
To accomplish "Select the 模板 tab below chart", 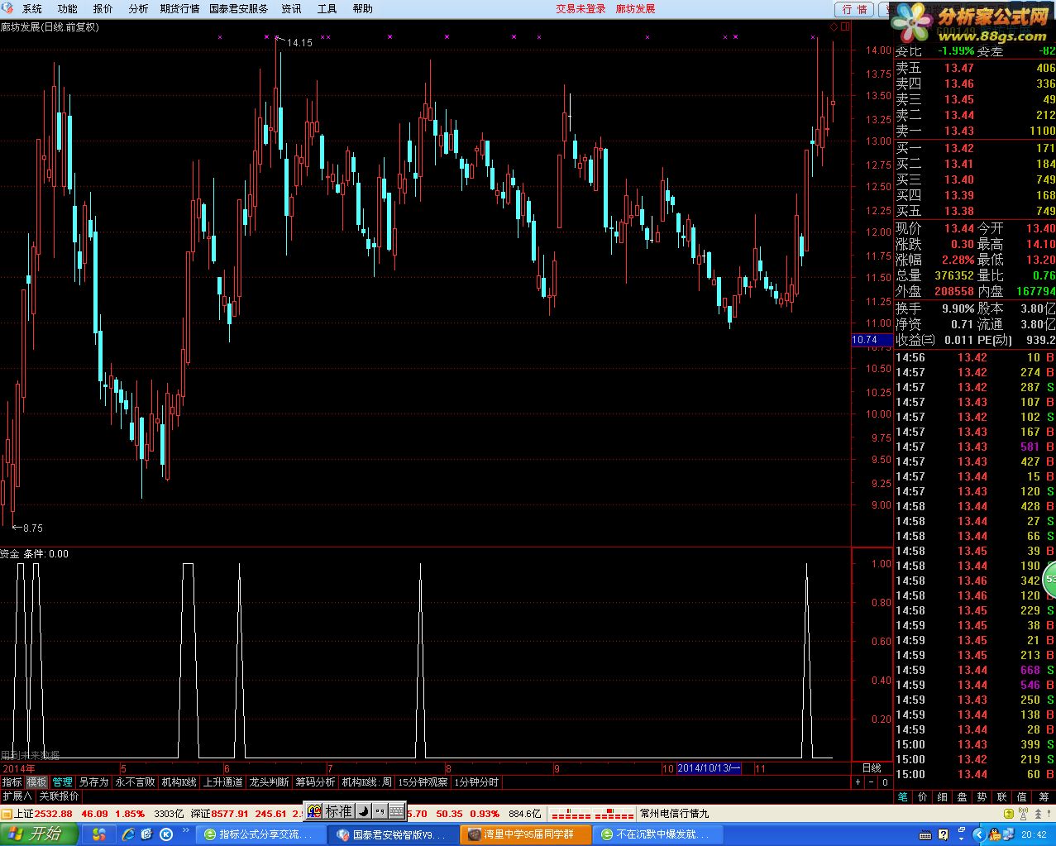I will [x=36, y=781].
